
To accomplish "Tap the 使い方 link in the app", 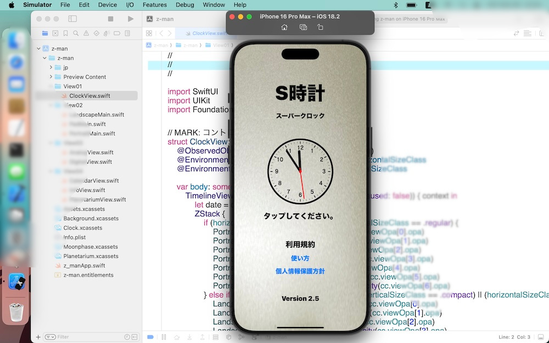I will 300,258.
